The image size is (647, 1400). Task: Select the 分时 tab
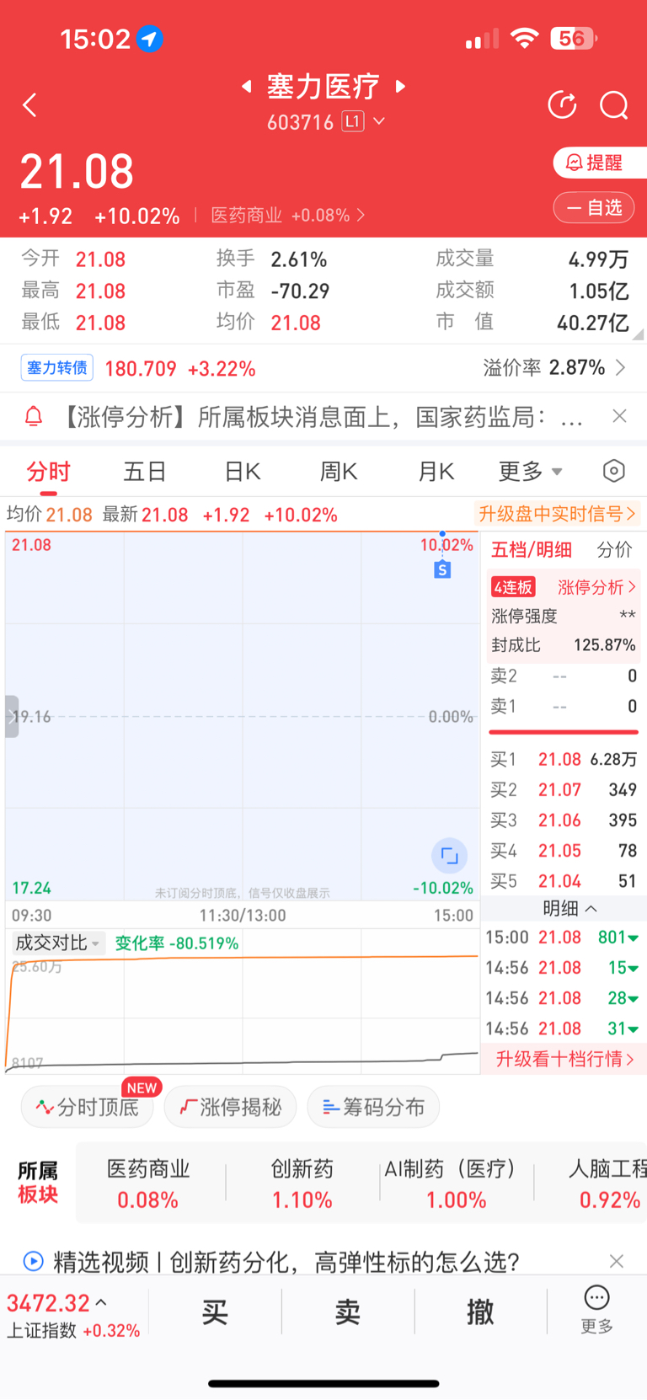(x=48, y=472)
